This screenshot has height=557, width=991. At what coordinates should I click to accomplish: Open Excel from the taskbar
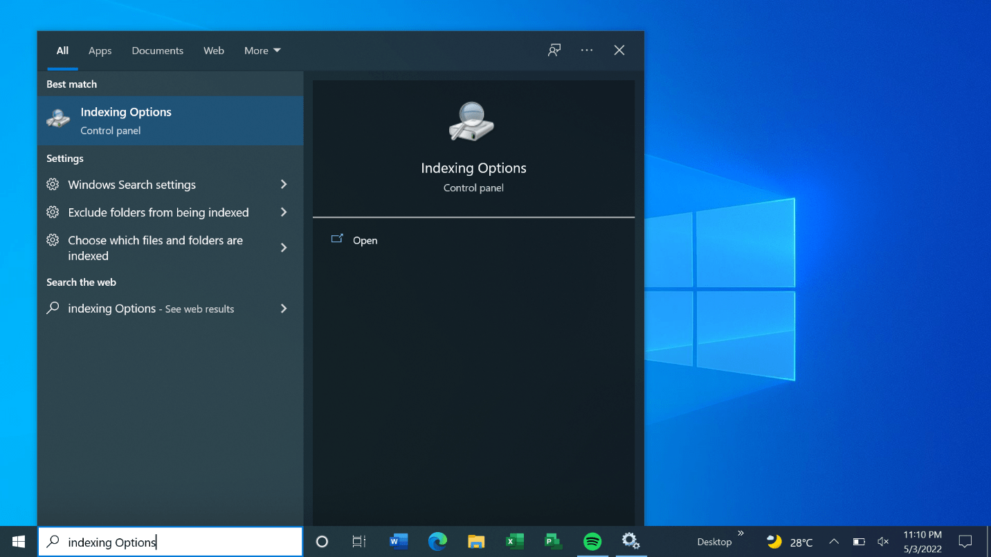(x=514, y=541)
